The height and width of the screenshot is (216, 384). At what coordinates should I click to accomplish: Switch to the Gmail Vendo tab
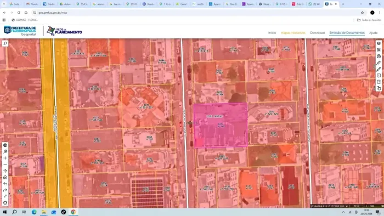(x=32, y=4)
